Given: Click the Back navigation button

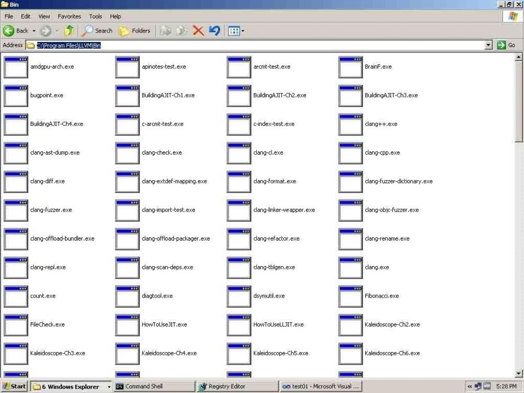Looking at the screenshot, I should coord(16,31).
